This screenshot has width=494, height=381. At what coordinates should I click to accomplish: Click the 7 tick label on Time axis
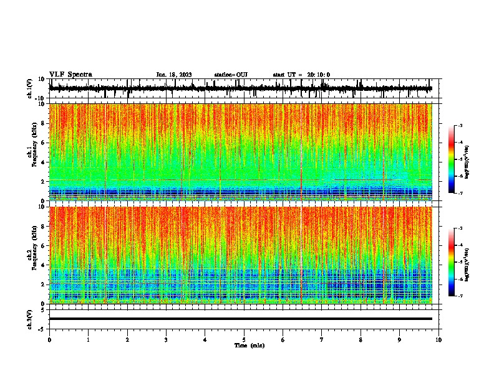click(x=322, y=340)
